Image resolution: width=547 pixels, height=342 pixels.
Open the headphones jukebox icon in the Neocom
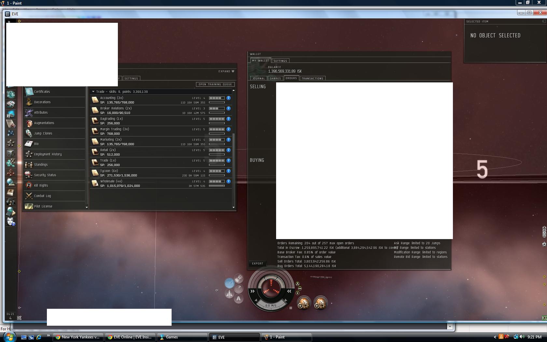(11, 202)
